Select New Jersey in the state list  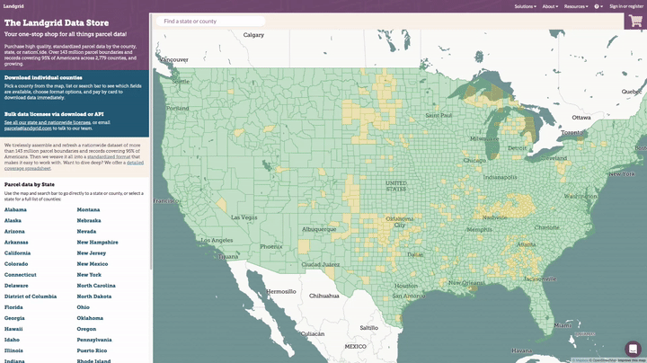(91, 252)
